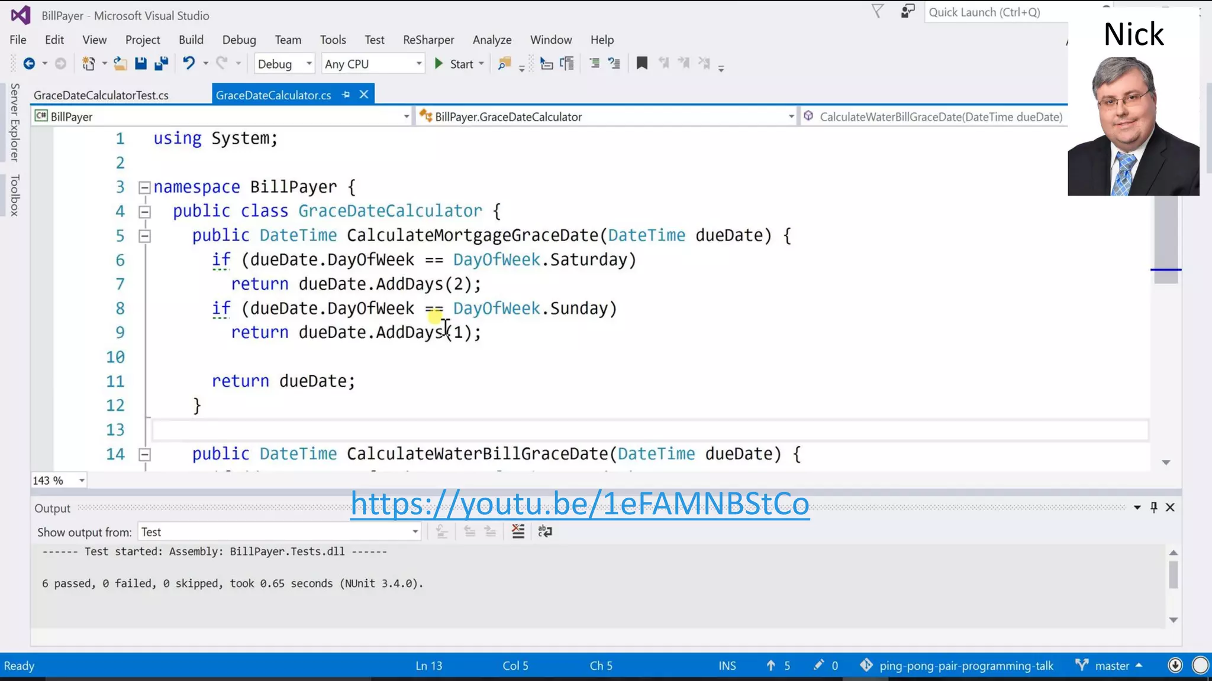This screenshot has width=1212, height=681.
Task: Click the Navigate Backward icon
Action: (28, 64)
